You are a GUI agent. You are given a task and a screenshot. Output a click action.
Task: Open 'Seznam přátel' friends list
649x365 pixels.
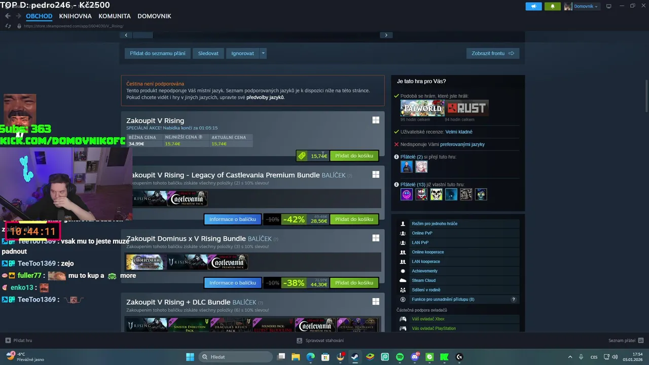[626, 341]
